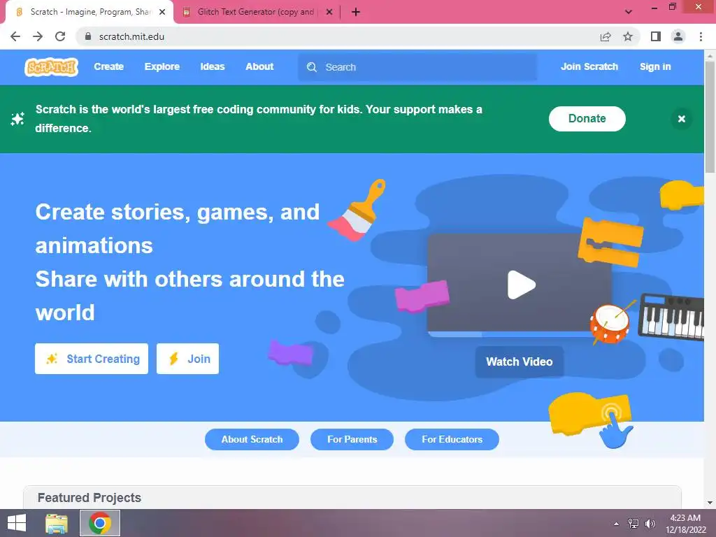Click the site lock icon

pos(88,36)
